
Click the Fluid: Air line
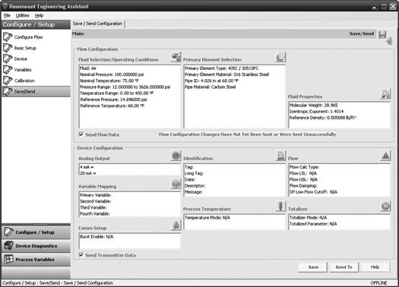pos(88,68)
